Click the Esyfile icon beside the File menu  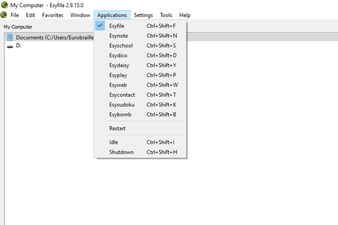[3, 15]
